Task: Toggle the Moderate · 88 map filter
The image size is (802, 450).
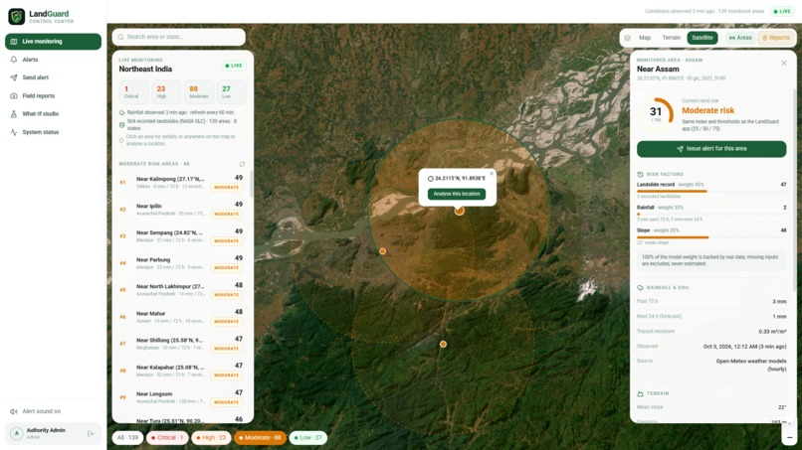Action: 260,438
